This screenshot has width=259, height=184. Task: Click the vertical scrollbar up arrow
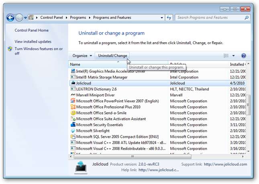[x=248, y=63]
